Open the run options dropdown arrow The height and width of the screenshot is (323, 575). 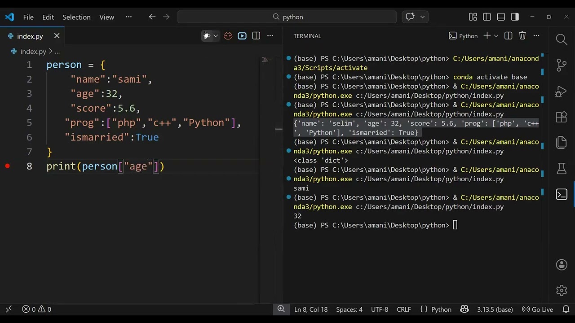coord(216,36)
